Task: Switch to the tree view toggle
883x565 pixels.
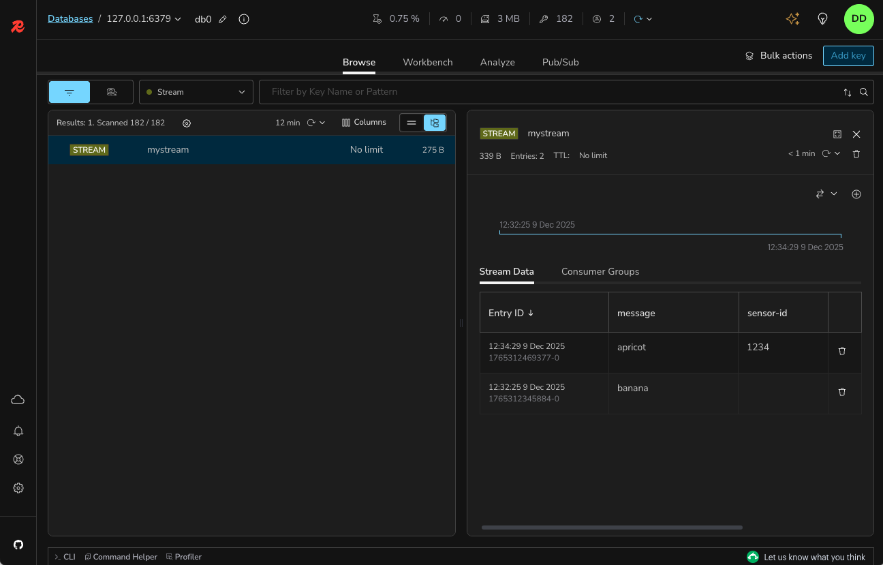Action: 435,123
